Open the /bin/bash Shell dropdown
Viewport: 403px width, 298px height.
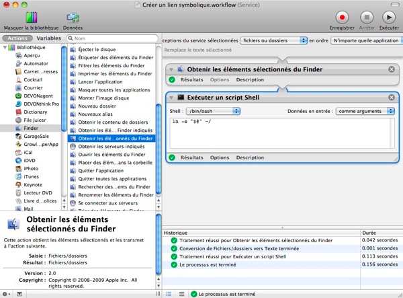pyautogui.click(x=213, y=111)
